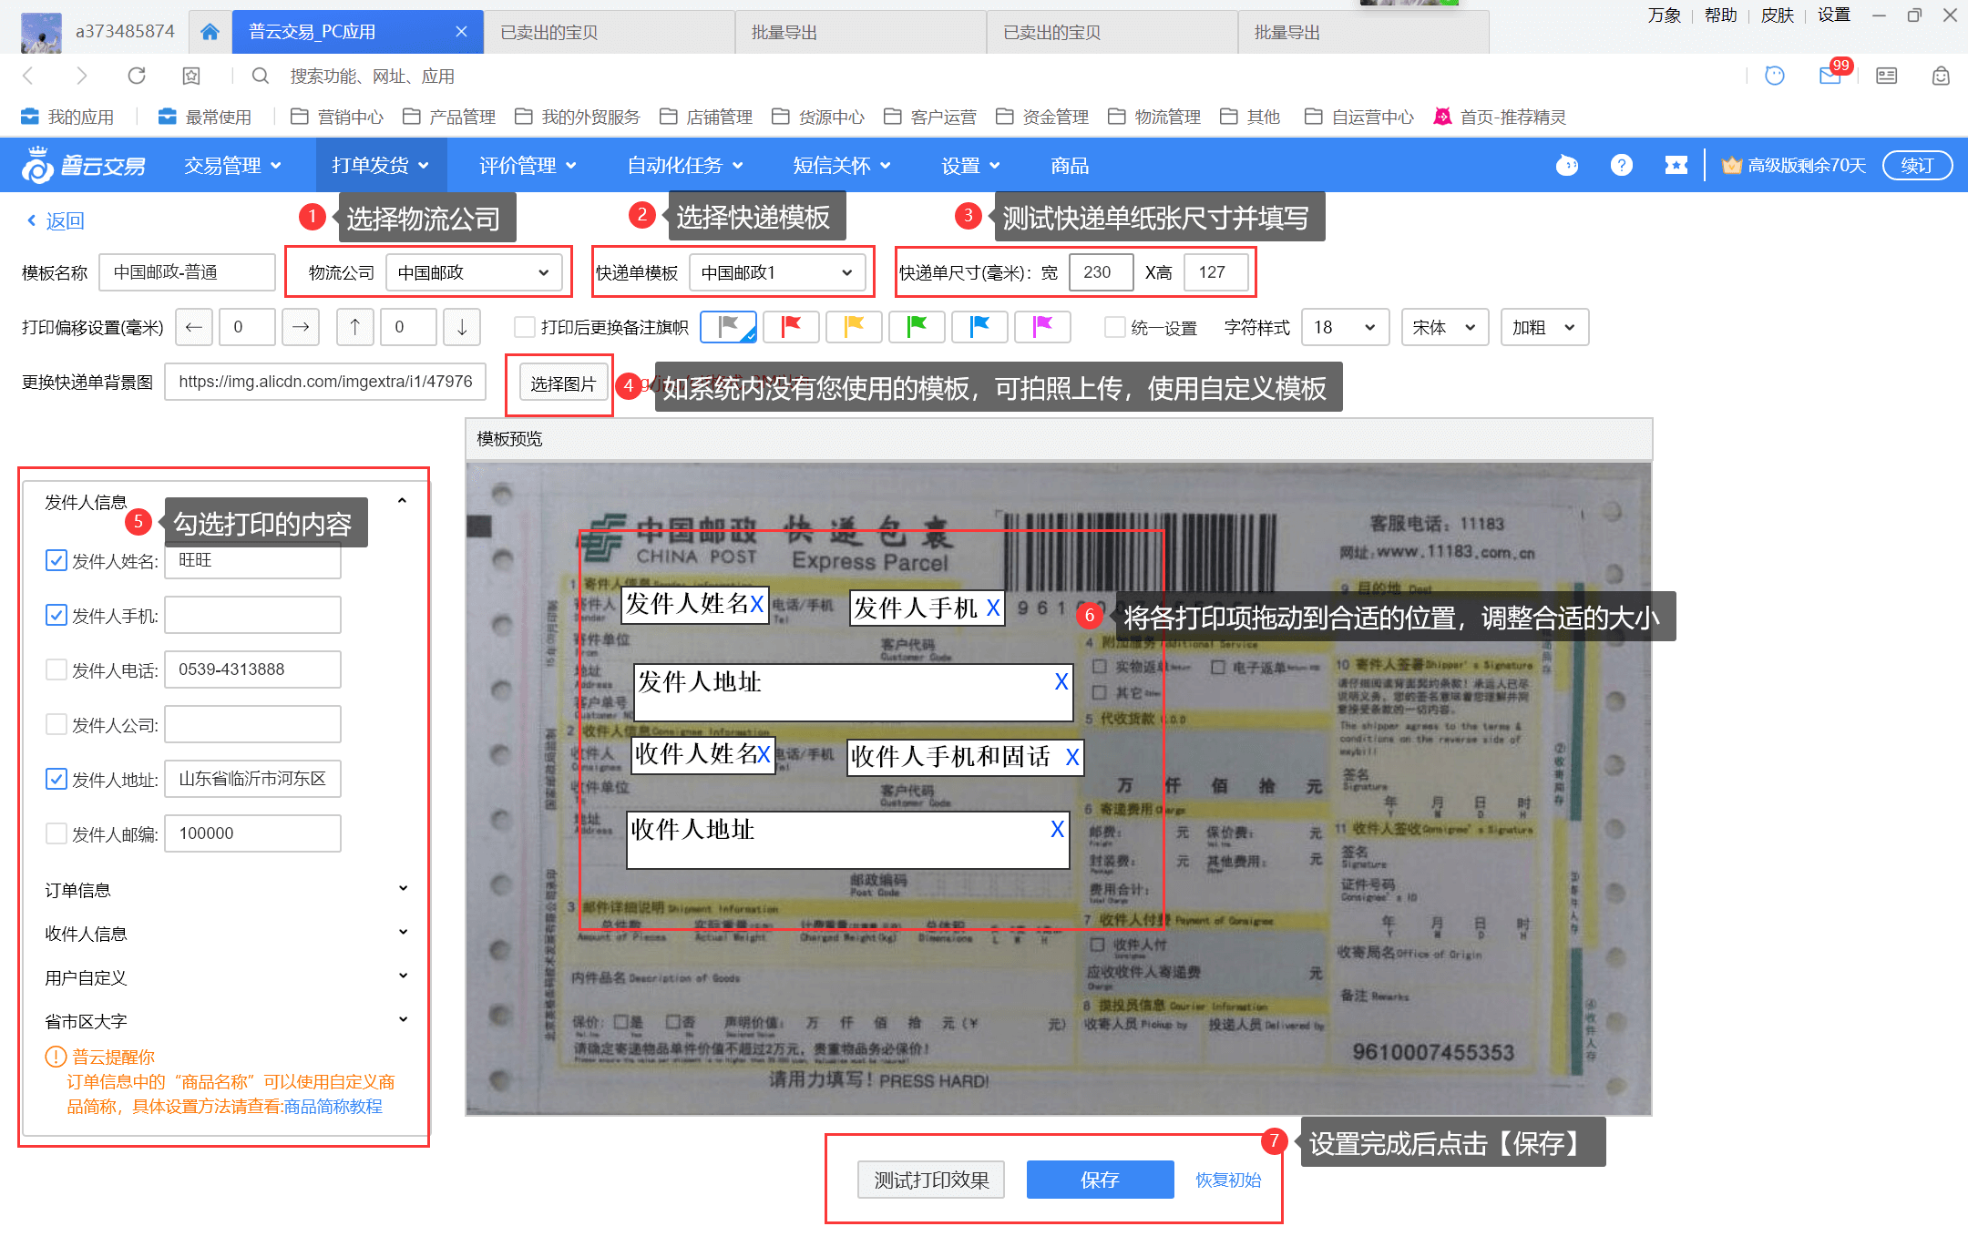Open the 打单发货 menu
Image resolution: width=1968 pixels, height=1257 pixels.
(x=380, y=165)
